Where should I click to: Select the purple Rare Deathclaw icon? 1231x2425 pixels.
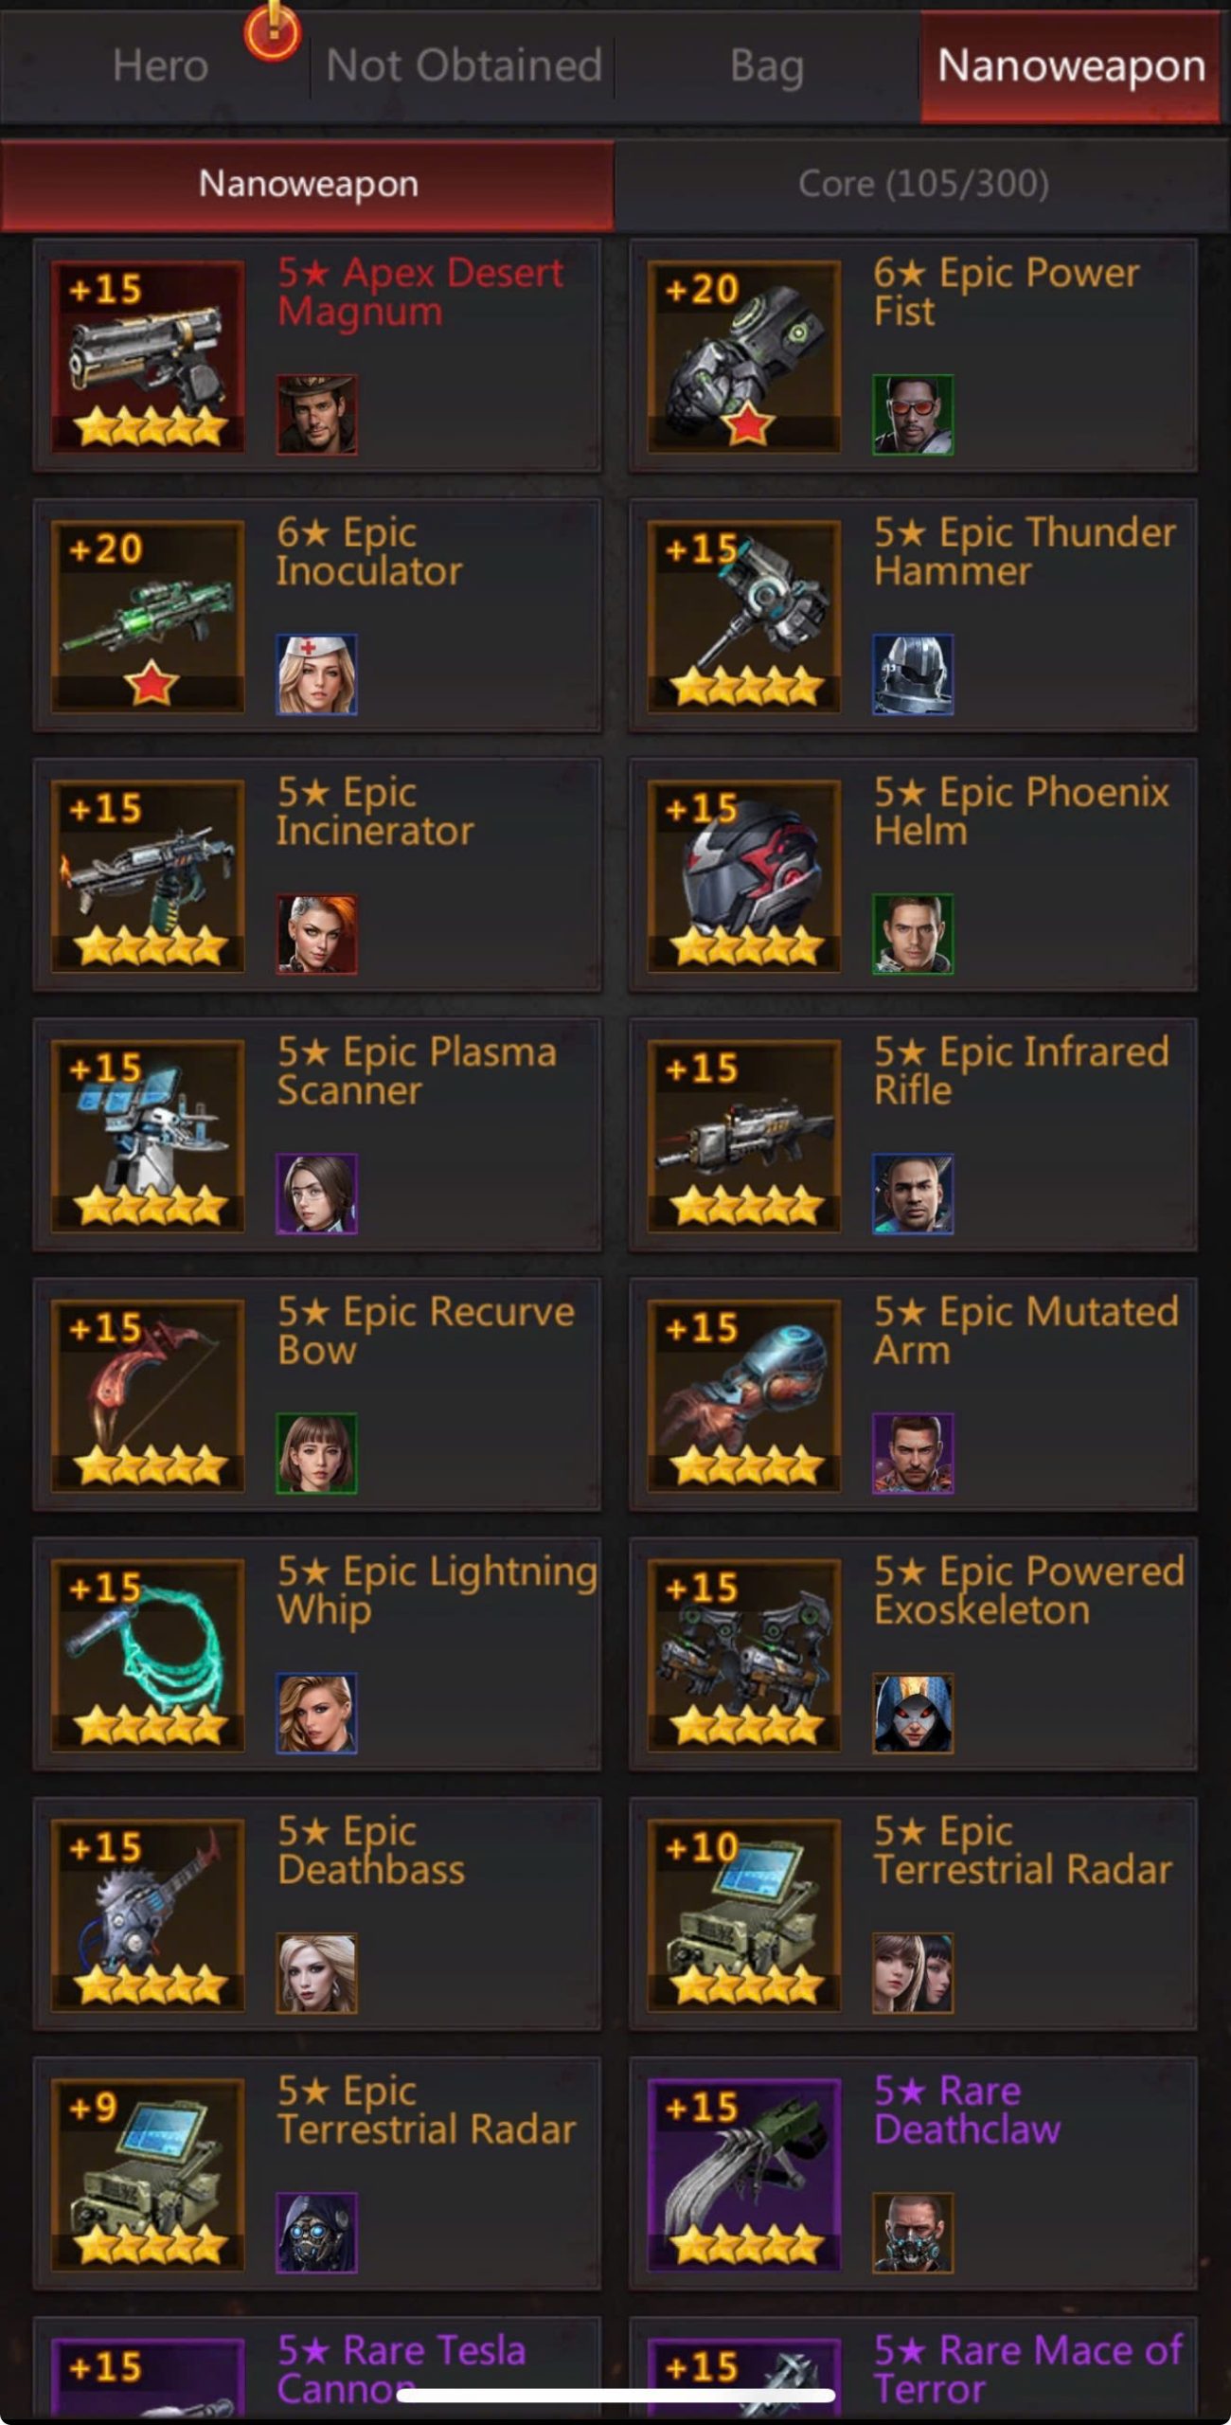click(x=744, y=2174)
